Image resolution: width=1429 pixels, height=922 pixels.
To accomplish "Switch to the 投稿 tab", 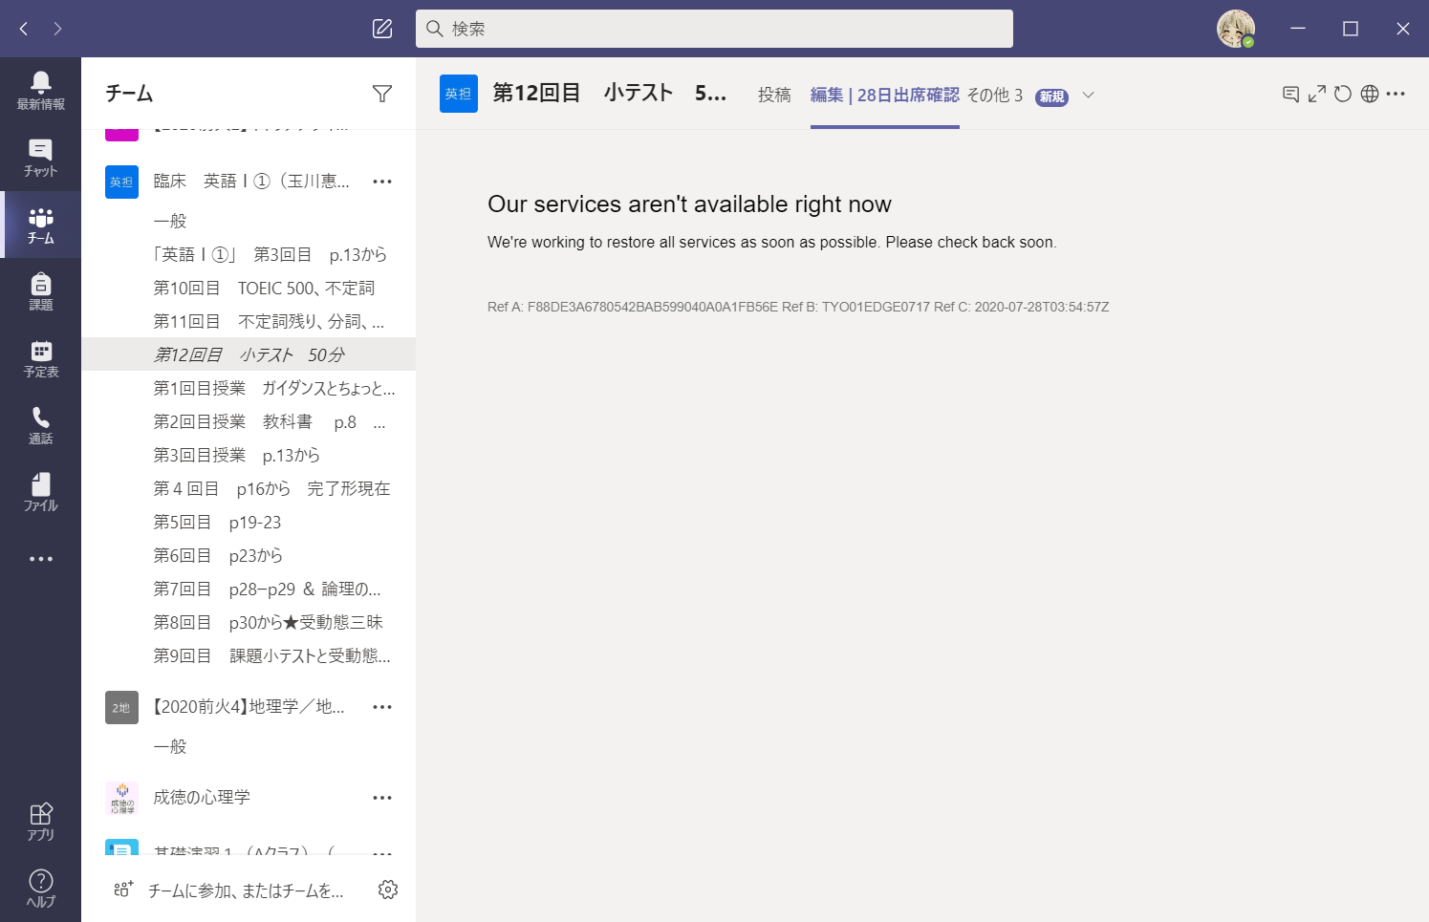I will coord(774,95).
